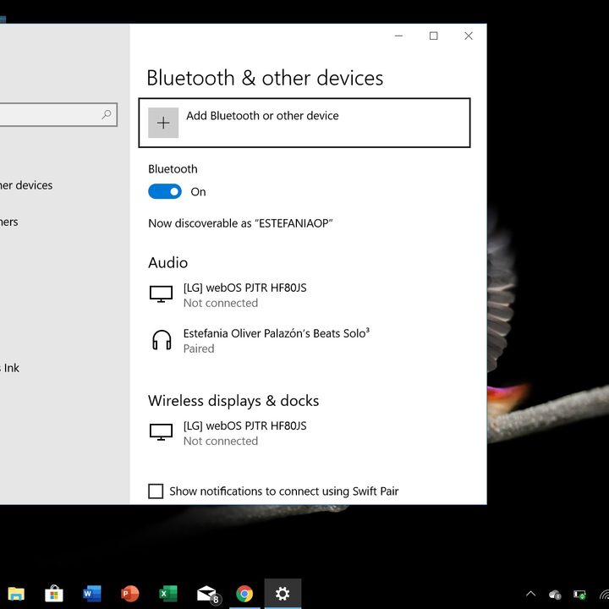Open Microsoft Store from the taskbar
The image size is (609, 609).
pos(53,594)
